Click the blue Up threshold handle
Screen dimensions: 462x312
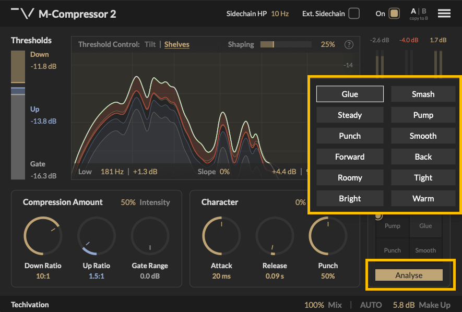pos(18,91)
